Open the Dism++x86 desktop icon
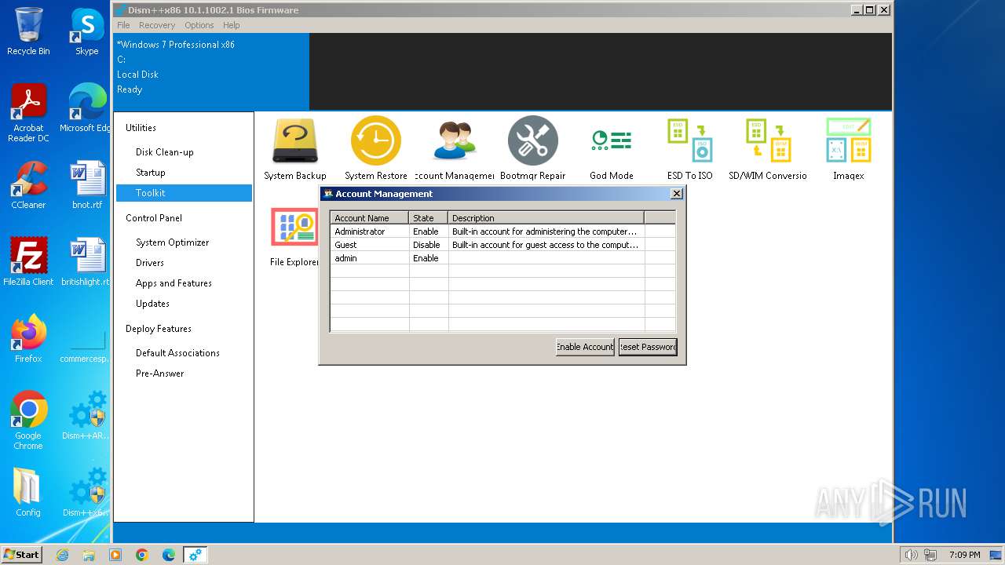Image resolution: width=1005 pixels, height=565 pixels. click(x=87, y=493)
